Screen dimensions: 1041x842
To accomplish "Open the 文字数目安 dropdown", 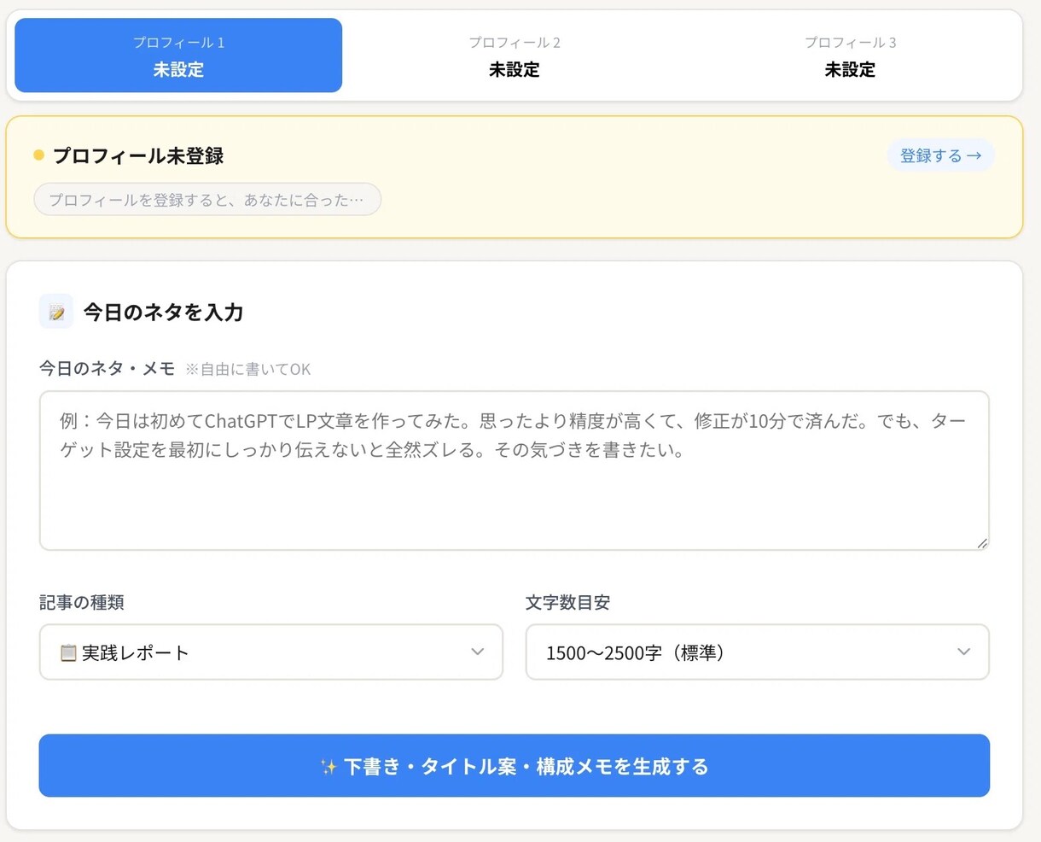I will (757, 652).
